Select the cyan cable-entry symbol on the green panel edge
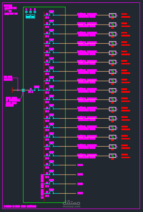This screenshot has width=143, height=212. (23, 90)
